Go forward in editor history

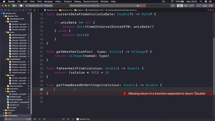[x=41, y=10]
